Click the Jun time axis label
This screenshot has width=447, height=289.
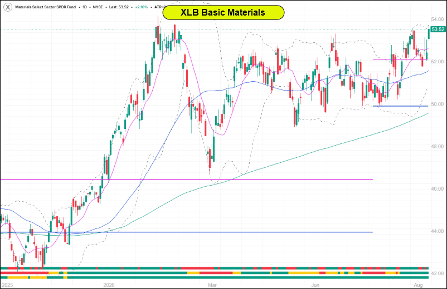click(x=315, y=285)
